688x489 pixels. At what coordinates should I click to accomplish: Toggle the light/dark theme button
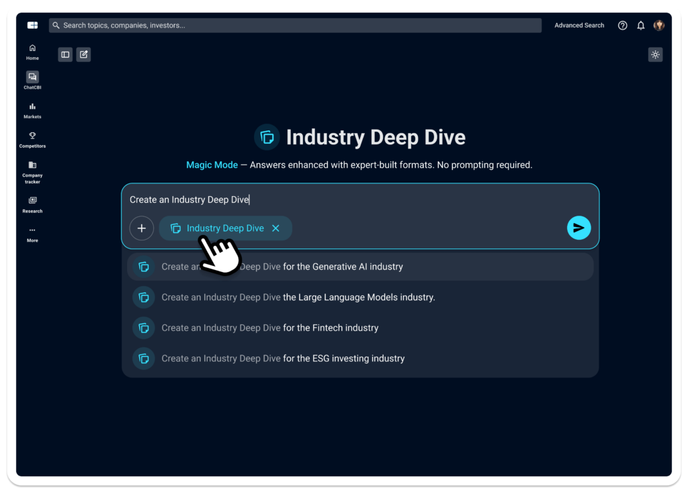pos(655,54)
